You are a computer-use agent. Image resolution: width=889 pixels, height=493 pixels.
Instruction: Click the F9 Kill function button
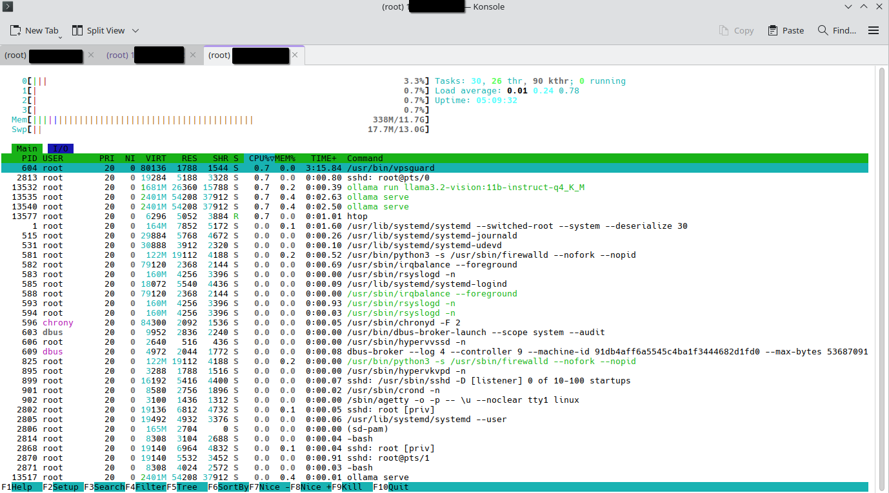click(352, 487)
